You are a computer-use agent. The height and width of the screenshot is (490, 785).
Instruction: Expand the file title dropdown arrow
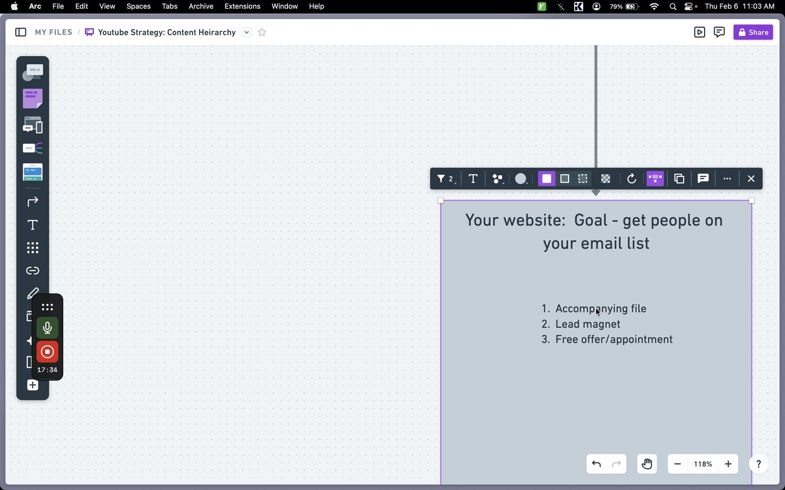247,32
